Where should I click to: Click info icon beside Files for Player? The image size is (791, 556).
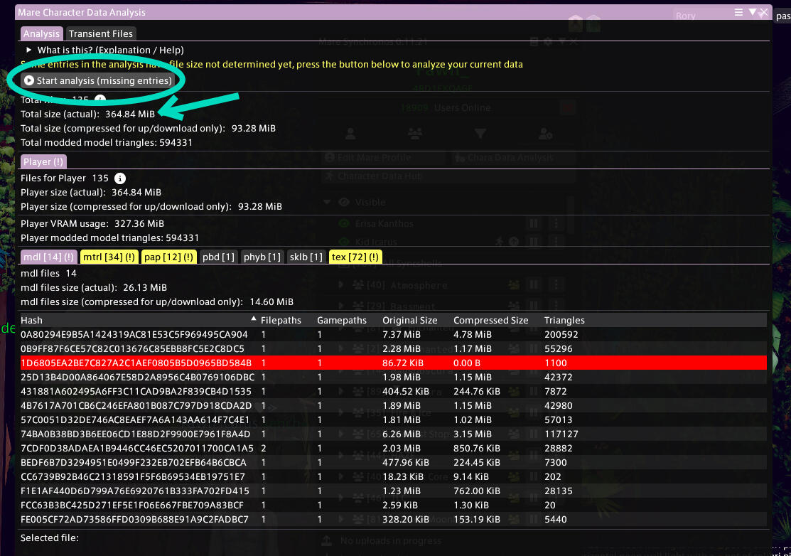[x=120, y=178]
